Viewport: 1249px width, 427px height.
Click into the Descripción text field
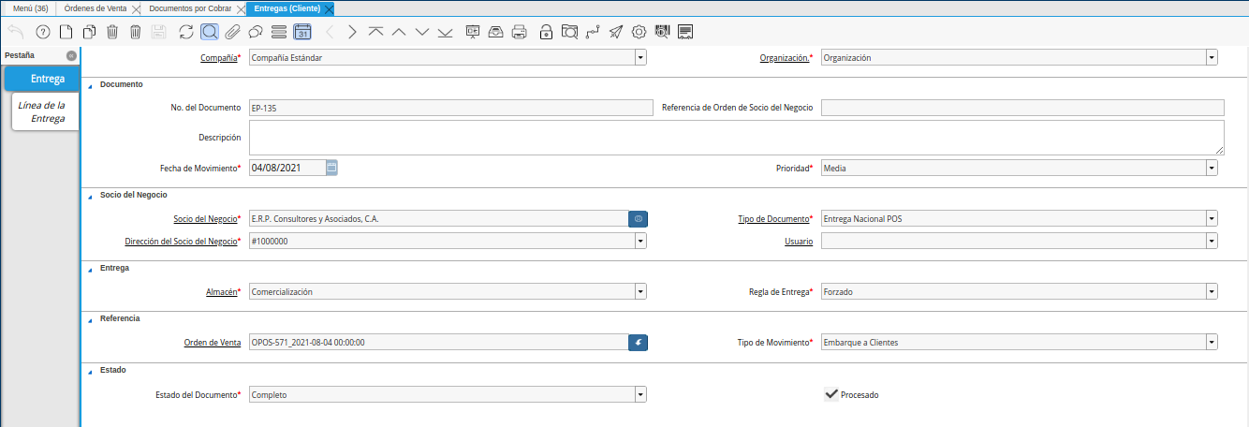pos(736,138)
